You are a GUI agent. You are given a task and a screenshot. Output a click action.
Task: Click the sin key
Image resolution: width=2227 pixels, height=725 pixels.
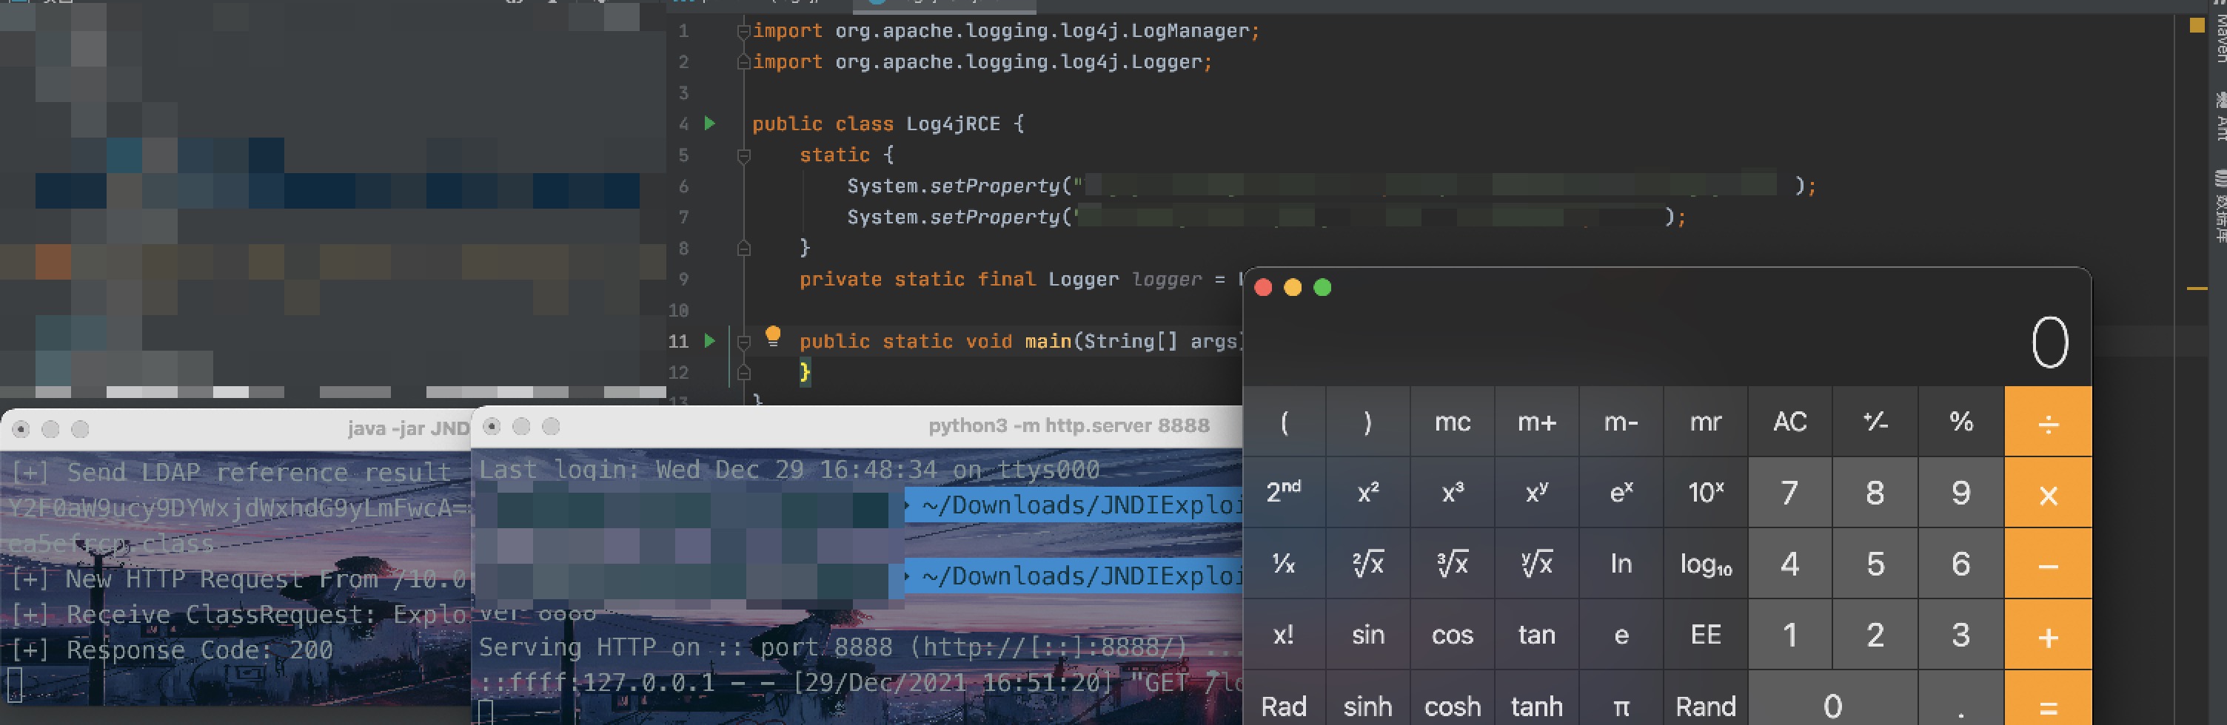(1367, 634)
